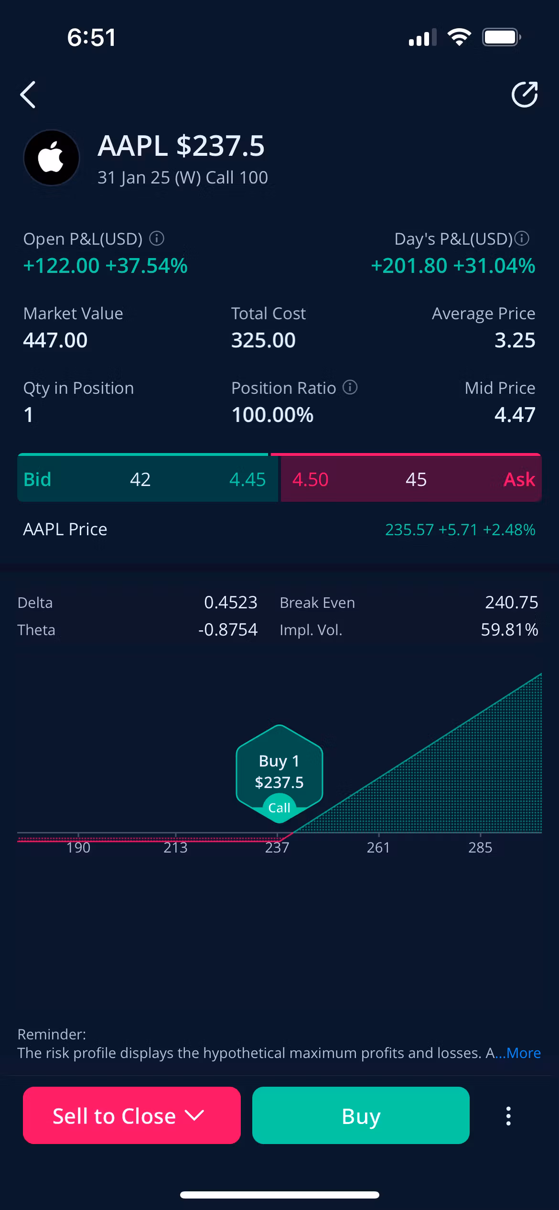Expand the Sell to Close dropdown arrow
Screen dimensions: 559x1210
click(195, 1115)
